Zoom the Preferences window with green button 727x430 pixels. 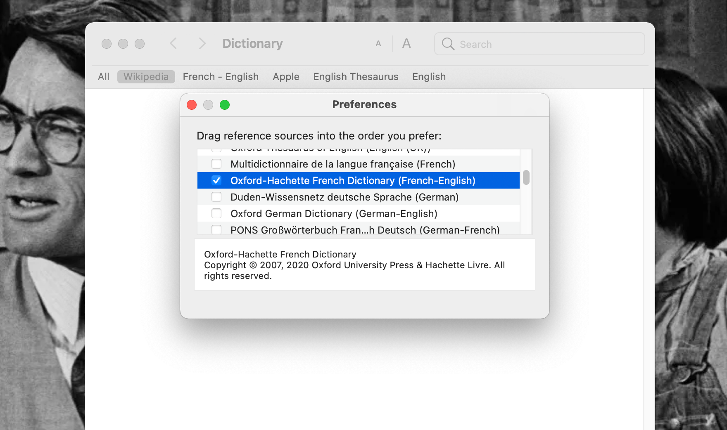[225, 105]
